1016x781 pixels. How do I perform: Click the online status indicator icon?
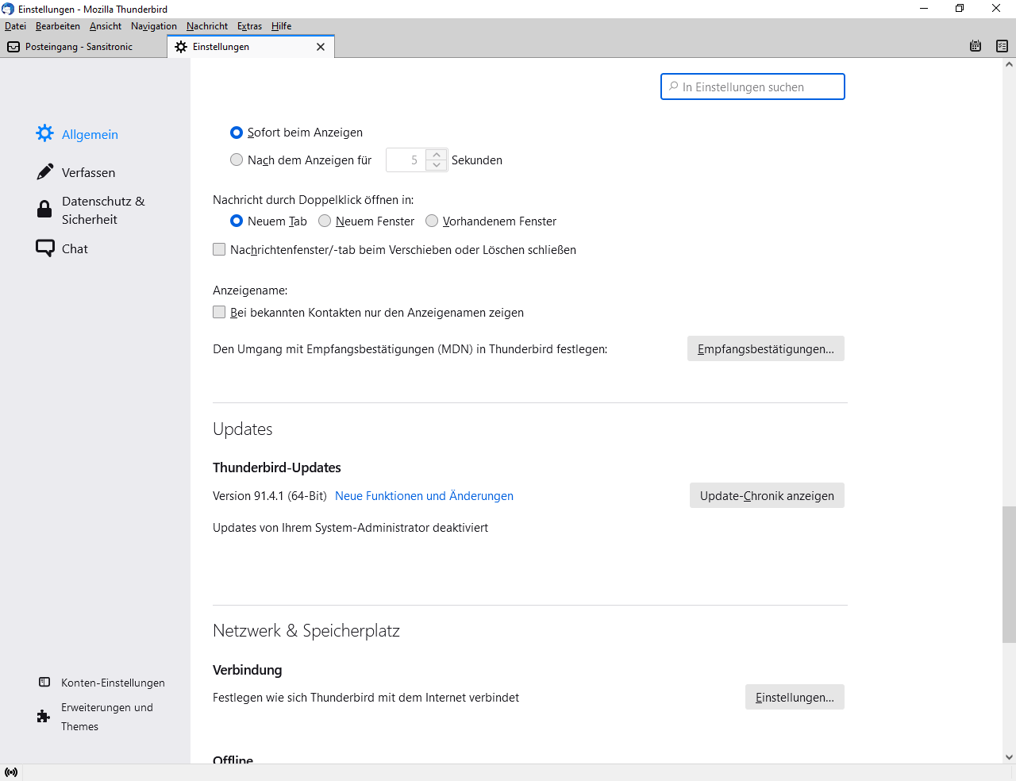pyautogui.click(x=11, y=772)
